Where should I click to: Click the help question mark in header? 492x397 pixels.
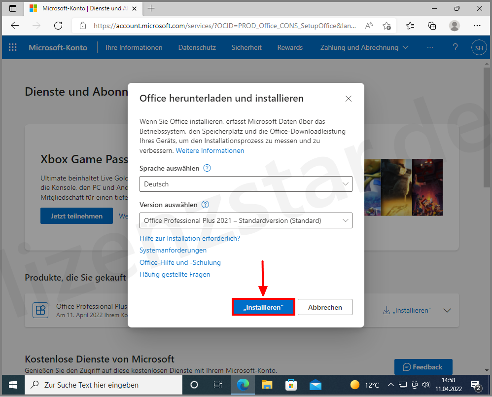pyautogui.click(x=456, y=47)
